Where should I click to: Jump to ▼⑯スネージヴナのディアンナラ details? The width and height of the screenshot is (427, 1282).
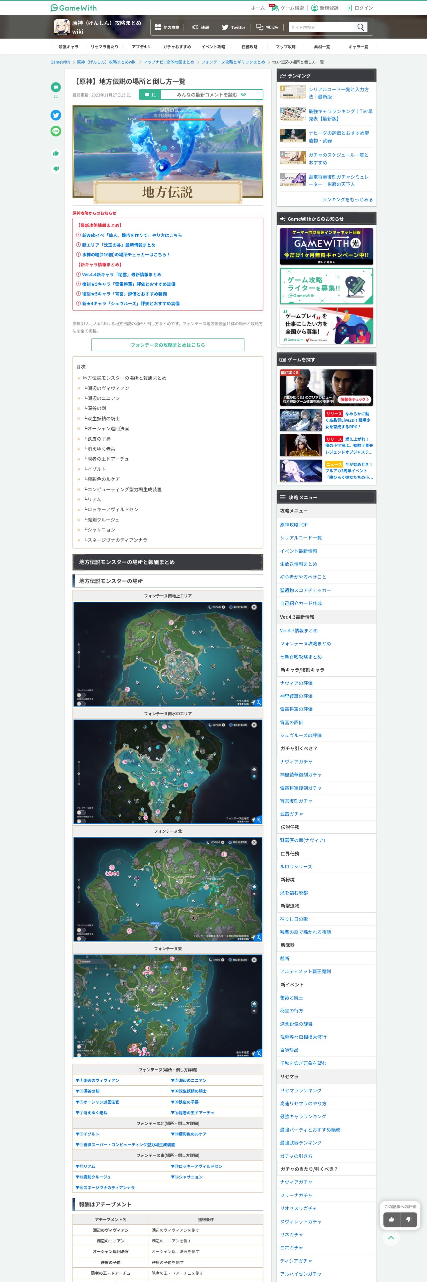(x=105, y=1187)
